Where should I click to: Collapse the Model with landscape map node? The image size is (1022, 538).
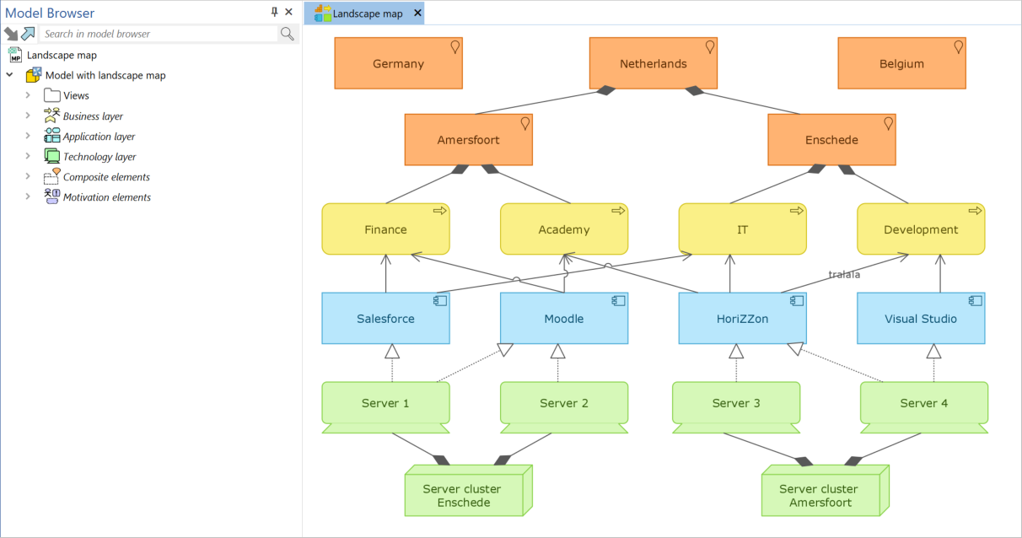10,75
